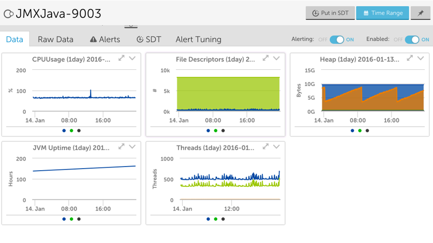
Task: Click the File Descriptors (1day) graph title
Action: 215,59
